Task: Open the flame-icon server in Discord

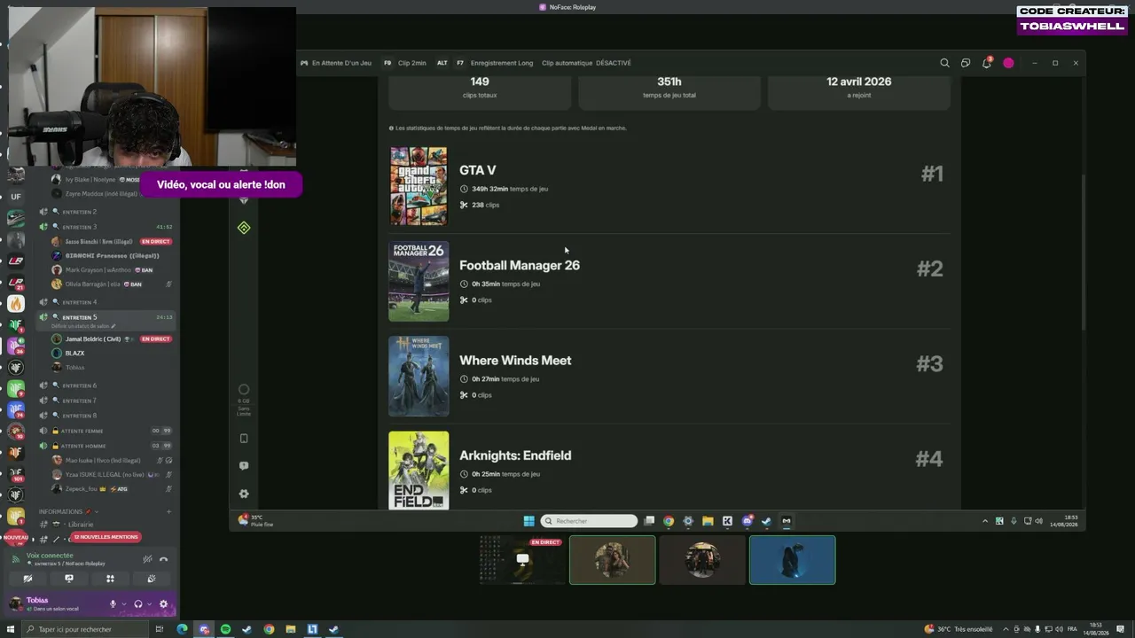Action: point(16,303)
